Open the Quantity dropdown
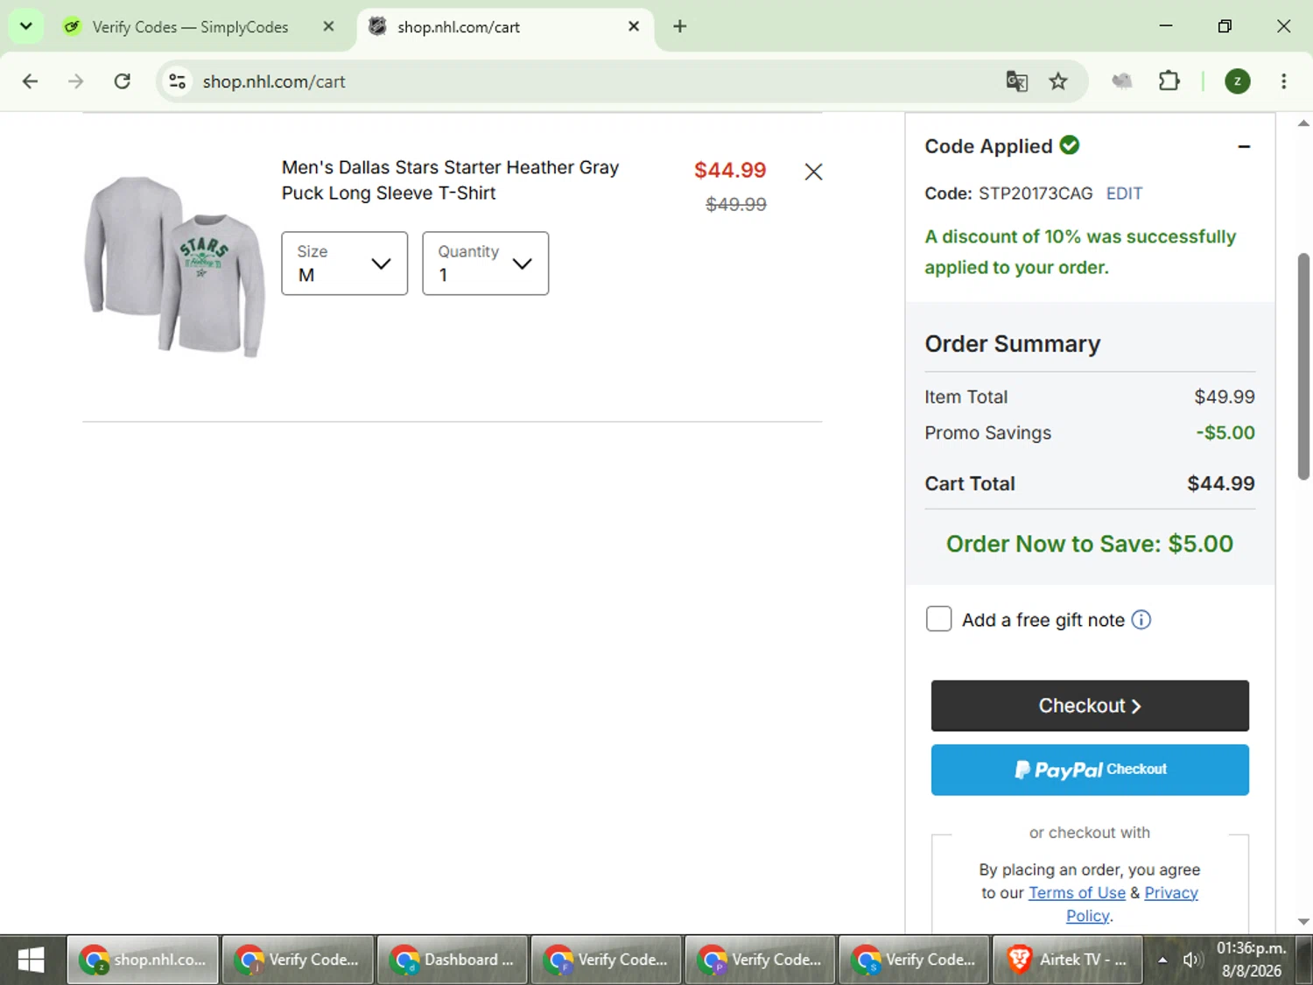This screenshot has height=985, width=1313. [486, 264]
